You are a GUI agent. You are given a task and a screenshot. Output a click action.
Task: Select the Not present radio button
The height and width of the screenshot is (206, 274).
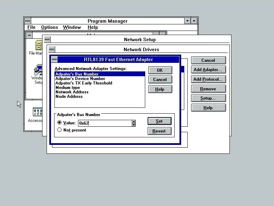point(59,130)
